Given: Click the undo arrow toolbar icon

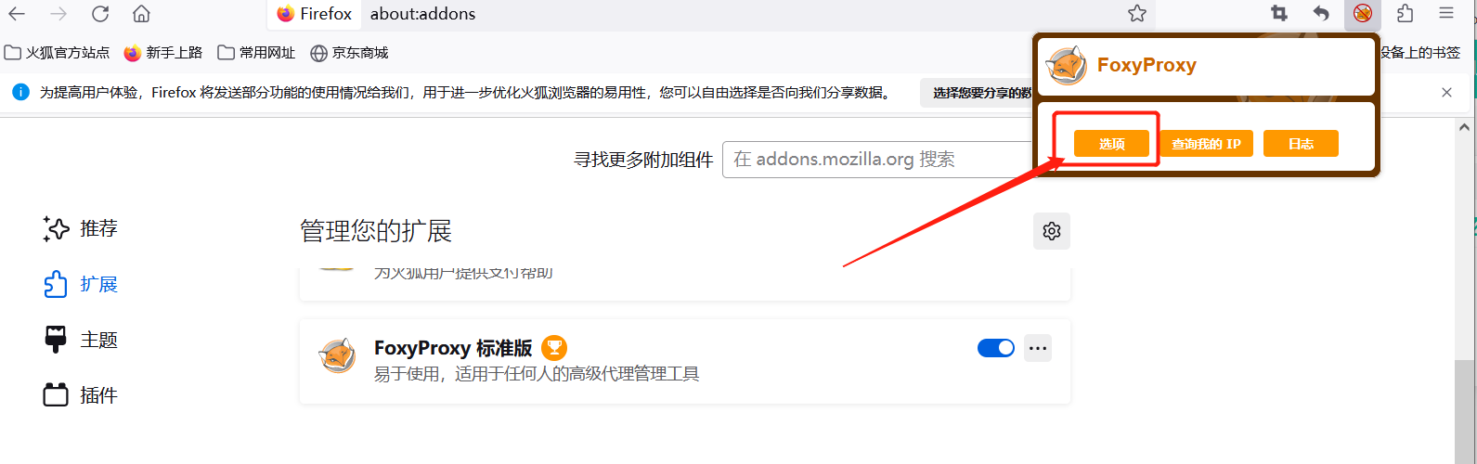Looking at the screenshot, I should (x=1321, y=14).
